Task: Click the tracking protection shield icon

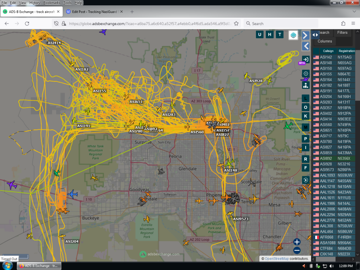Action: (56, 24)
